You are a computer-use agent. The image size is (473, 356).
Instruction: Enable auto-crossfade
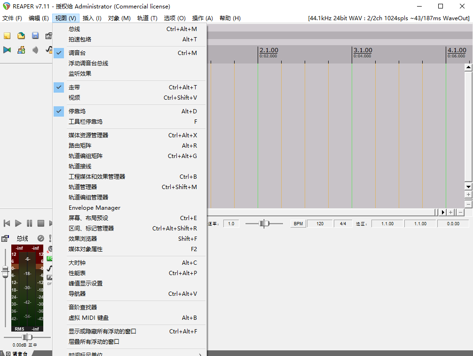tap(7, 50)
